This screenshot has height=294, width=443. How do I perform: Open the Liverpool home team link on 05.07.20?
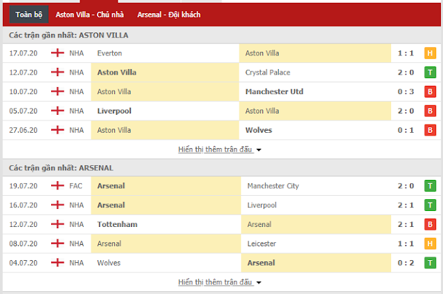pos(114,111)
